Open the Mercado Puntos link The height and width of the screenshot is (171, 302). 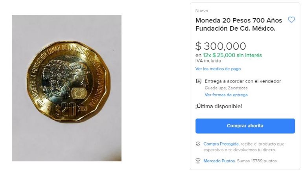coord(219,161)
